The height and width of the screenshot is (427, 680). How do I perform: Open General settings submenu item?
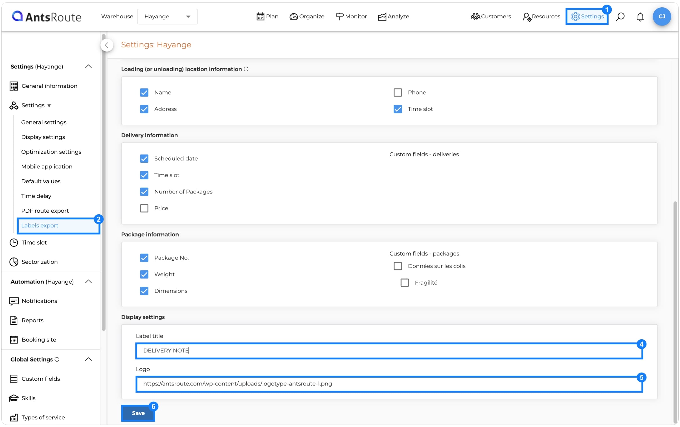coord(44,122)
